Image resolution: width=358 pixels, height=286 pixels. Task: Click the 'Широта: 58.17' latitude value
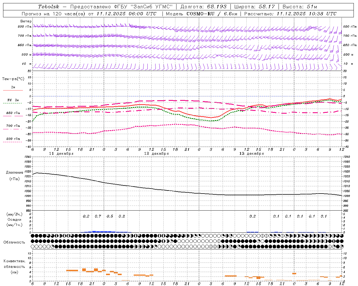[x=255, y=7]
